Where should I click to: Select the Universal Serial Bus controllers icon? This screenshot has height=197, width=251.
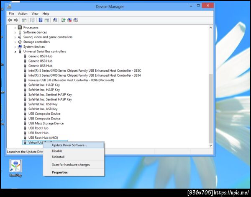20,52
